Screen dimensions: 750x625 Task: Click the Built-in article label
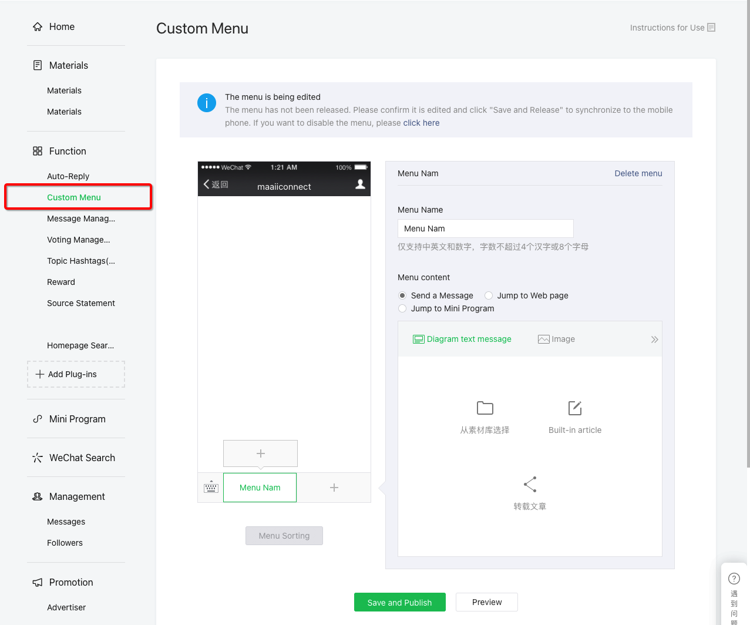pyautogui.click(x=575, y=430)
